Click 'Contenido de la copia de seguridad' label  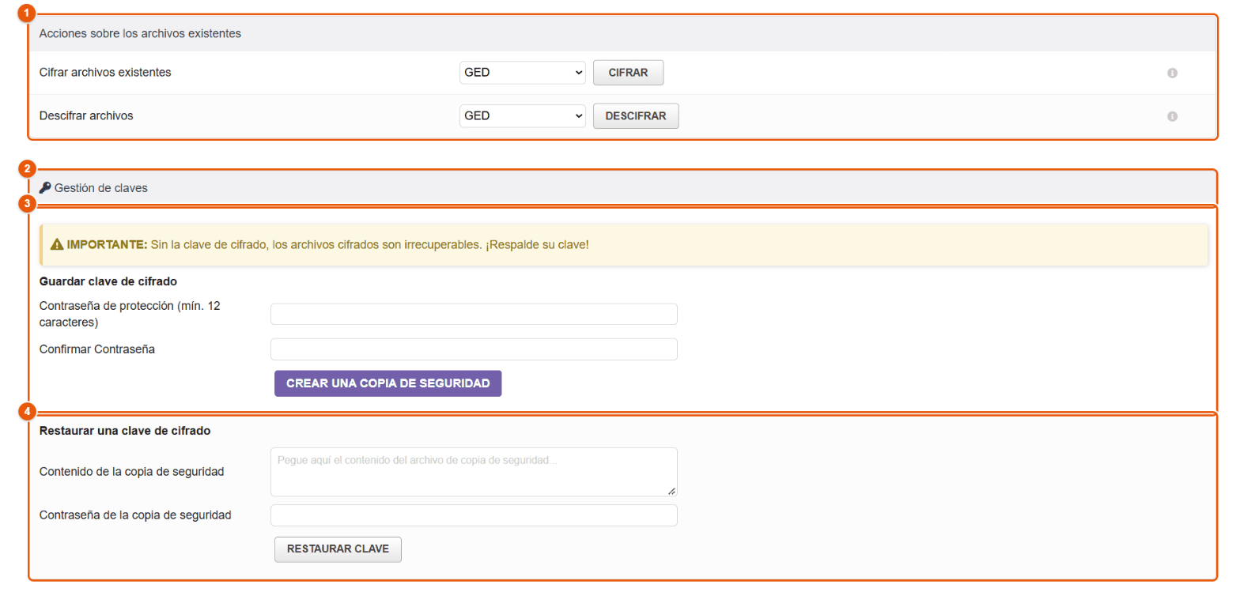point(132,472)
